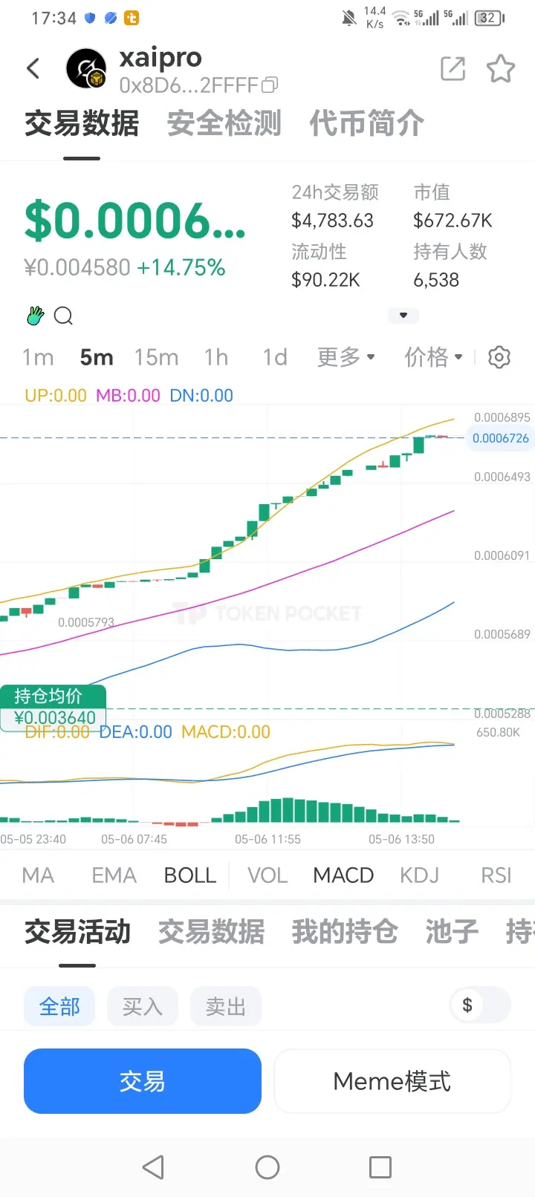Filter activity by 卖出
The image size is (535, 1197).
tap(226, 1006)
